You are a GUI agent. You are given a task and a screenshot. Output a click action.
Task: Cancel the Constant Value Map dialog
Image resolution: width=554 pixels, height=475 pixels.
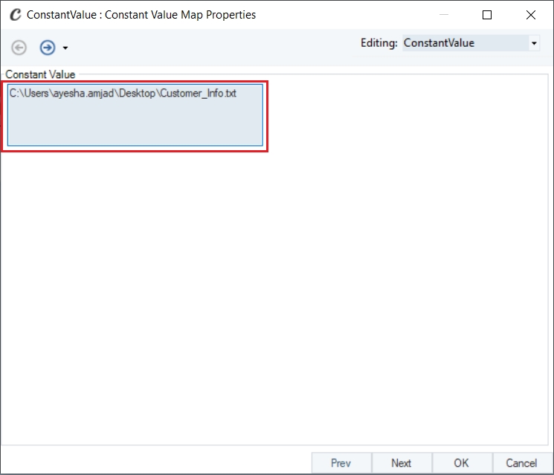521,462
